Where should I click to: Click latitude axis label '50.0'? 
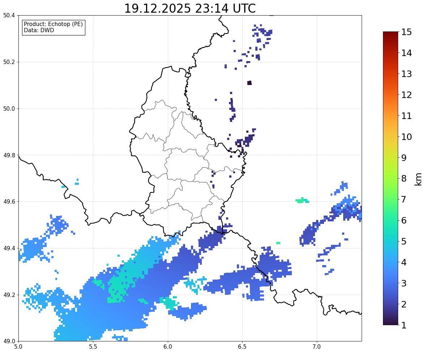click(x=9, y=109)
